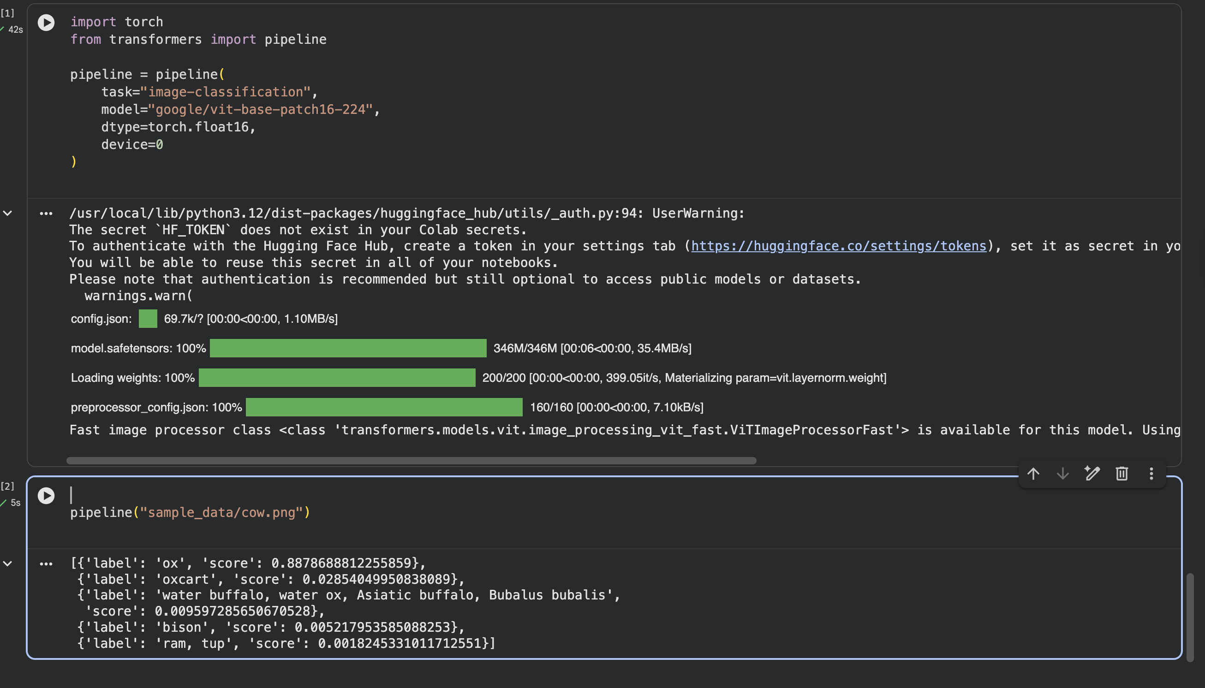Image resolution: width=1205 pixels, height=688 pixels.
Task: Open first cell output options ellipsis
Action: pyautogui.click(x=46, y=214)
